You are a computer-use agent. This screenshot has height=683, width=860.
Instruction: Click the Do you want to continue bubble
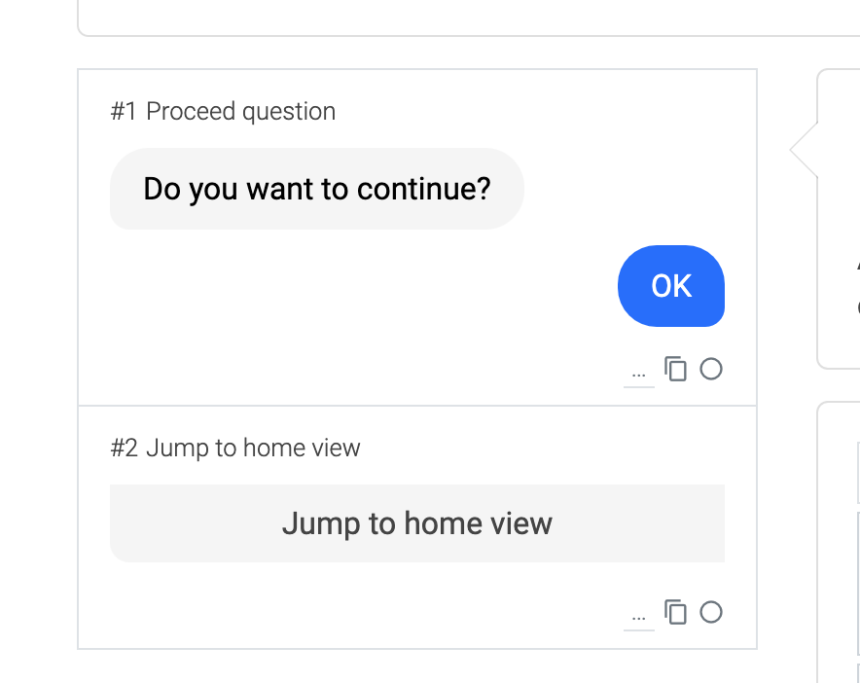coord(317,189)
